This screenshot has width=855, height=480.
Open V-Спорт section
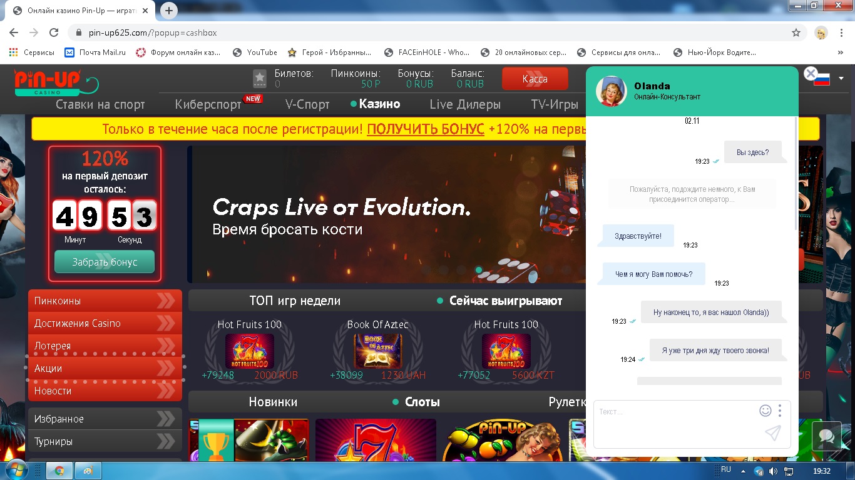click(307, 104)
